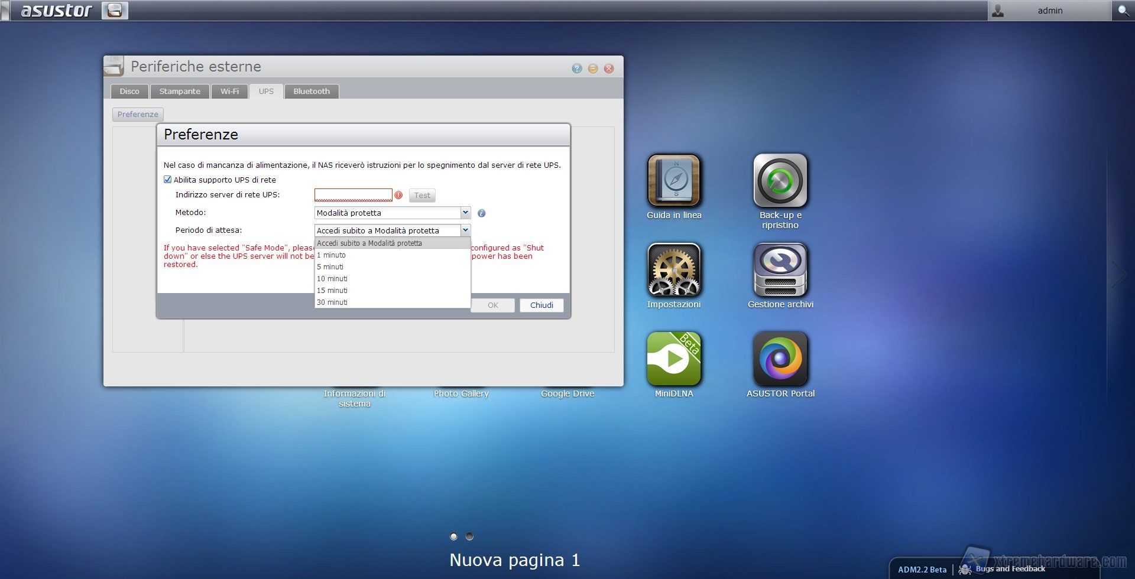1135x579 pixels.
Task: Launch MiniDLNA beta app
Action: pyautogui.click(x=674, y=359)
